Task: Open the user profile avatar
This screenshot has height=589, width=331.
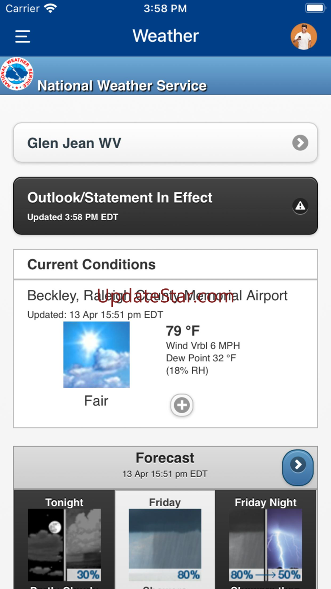Action: coord(304,37)
